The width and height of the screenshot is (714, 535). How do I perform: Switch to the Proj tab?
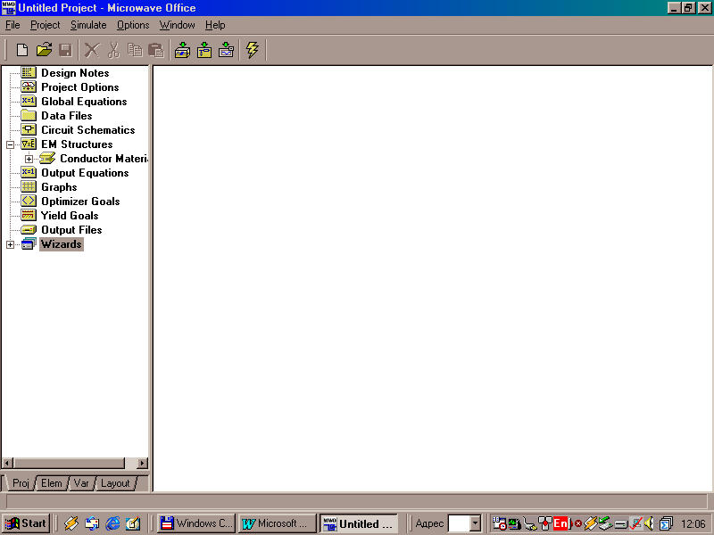click(21, 483)
